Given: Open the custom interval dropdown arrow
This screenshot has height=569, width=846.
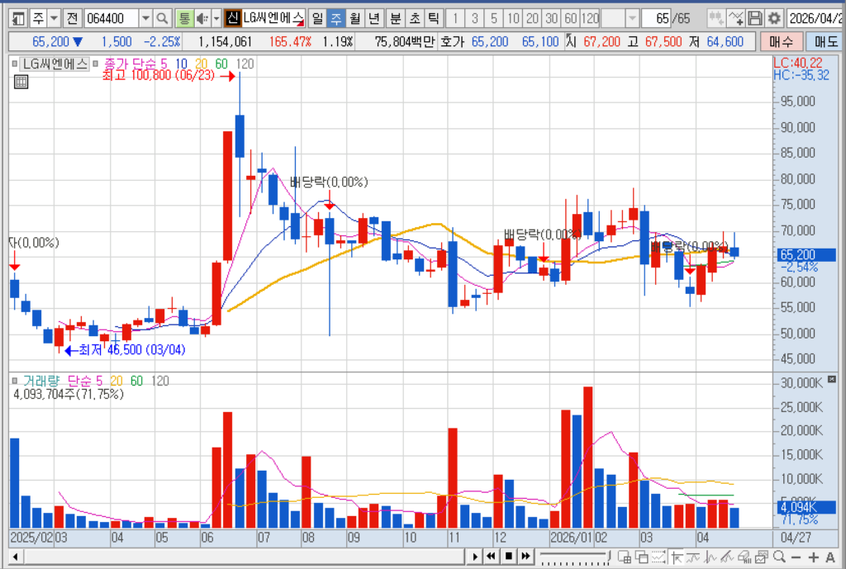Looking at the screenshot, I should (632, 19).
